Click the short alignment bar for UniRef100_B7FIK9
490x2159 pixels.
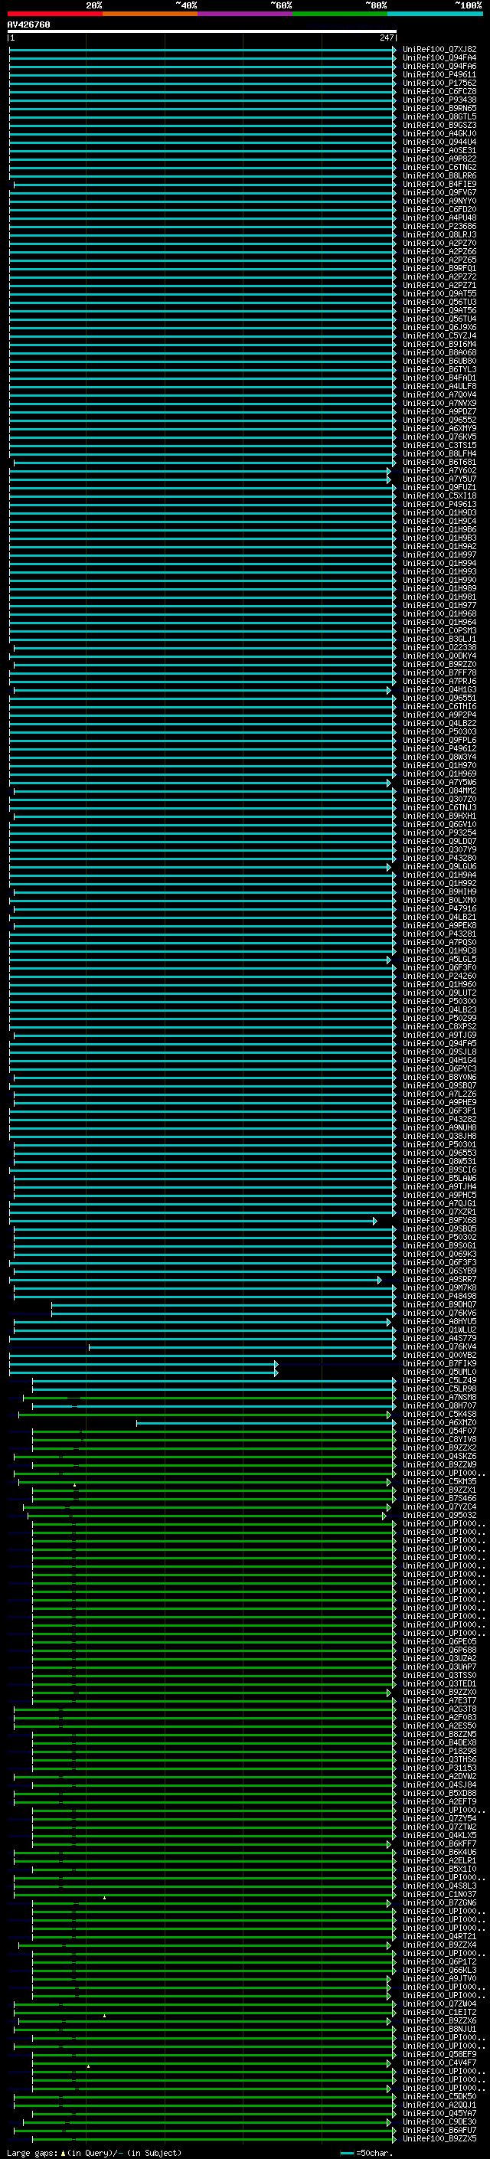(143, 1363)
